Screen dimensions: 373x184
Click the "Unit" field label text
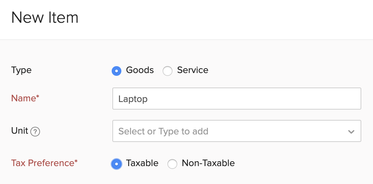[x=20, y=131]
